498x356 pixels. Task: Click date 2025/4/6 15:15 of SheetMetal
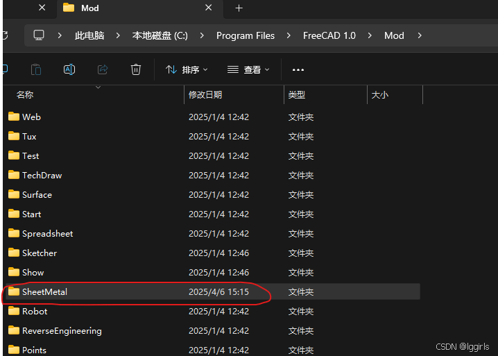(x=218, y=291)
